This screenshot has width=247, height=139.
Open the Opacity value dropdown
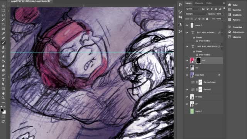click(x=223, y=14)
